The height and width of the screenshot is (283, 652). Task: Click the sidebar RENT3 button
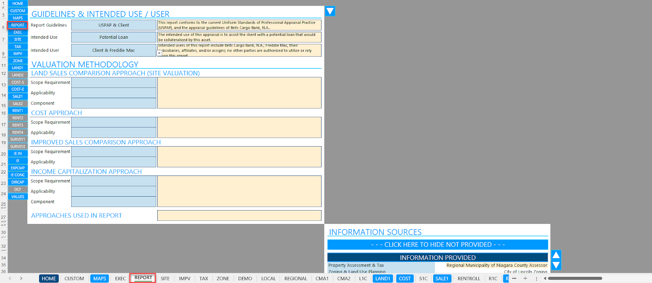18,125
